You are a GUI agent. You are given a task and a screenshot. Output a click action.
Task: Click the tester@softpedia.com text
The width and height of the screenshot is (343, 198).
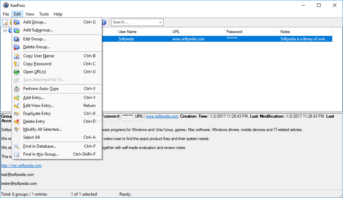[19, 184]
